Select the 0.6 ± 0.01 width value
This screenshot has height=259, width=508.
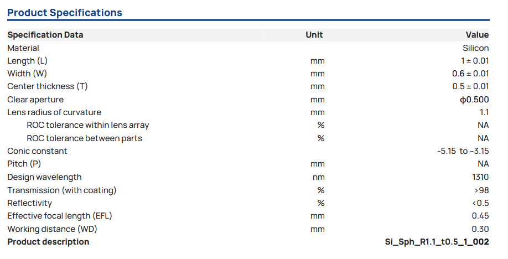(x=470, y=74)
